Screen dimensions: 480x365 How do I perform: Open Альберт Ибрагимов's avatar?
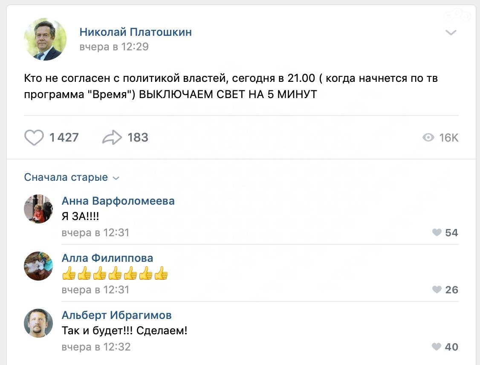[x=38, y=323]
